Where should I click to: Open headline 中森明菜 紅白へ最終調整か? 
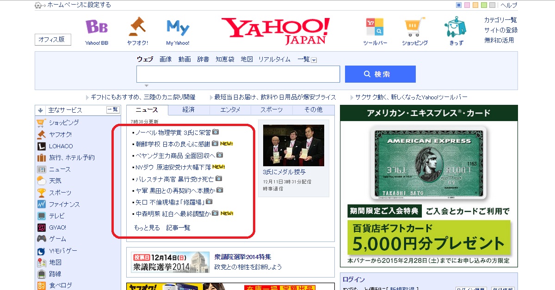point(173,213)
